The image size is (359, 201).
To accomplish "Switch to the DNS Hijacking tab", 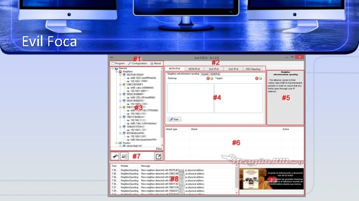I will pyautogui.click(x=253, y=69).
